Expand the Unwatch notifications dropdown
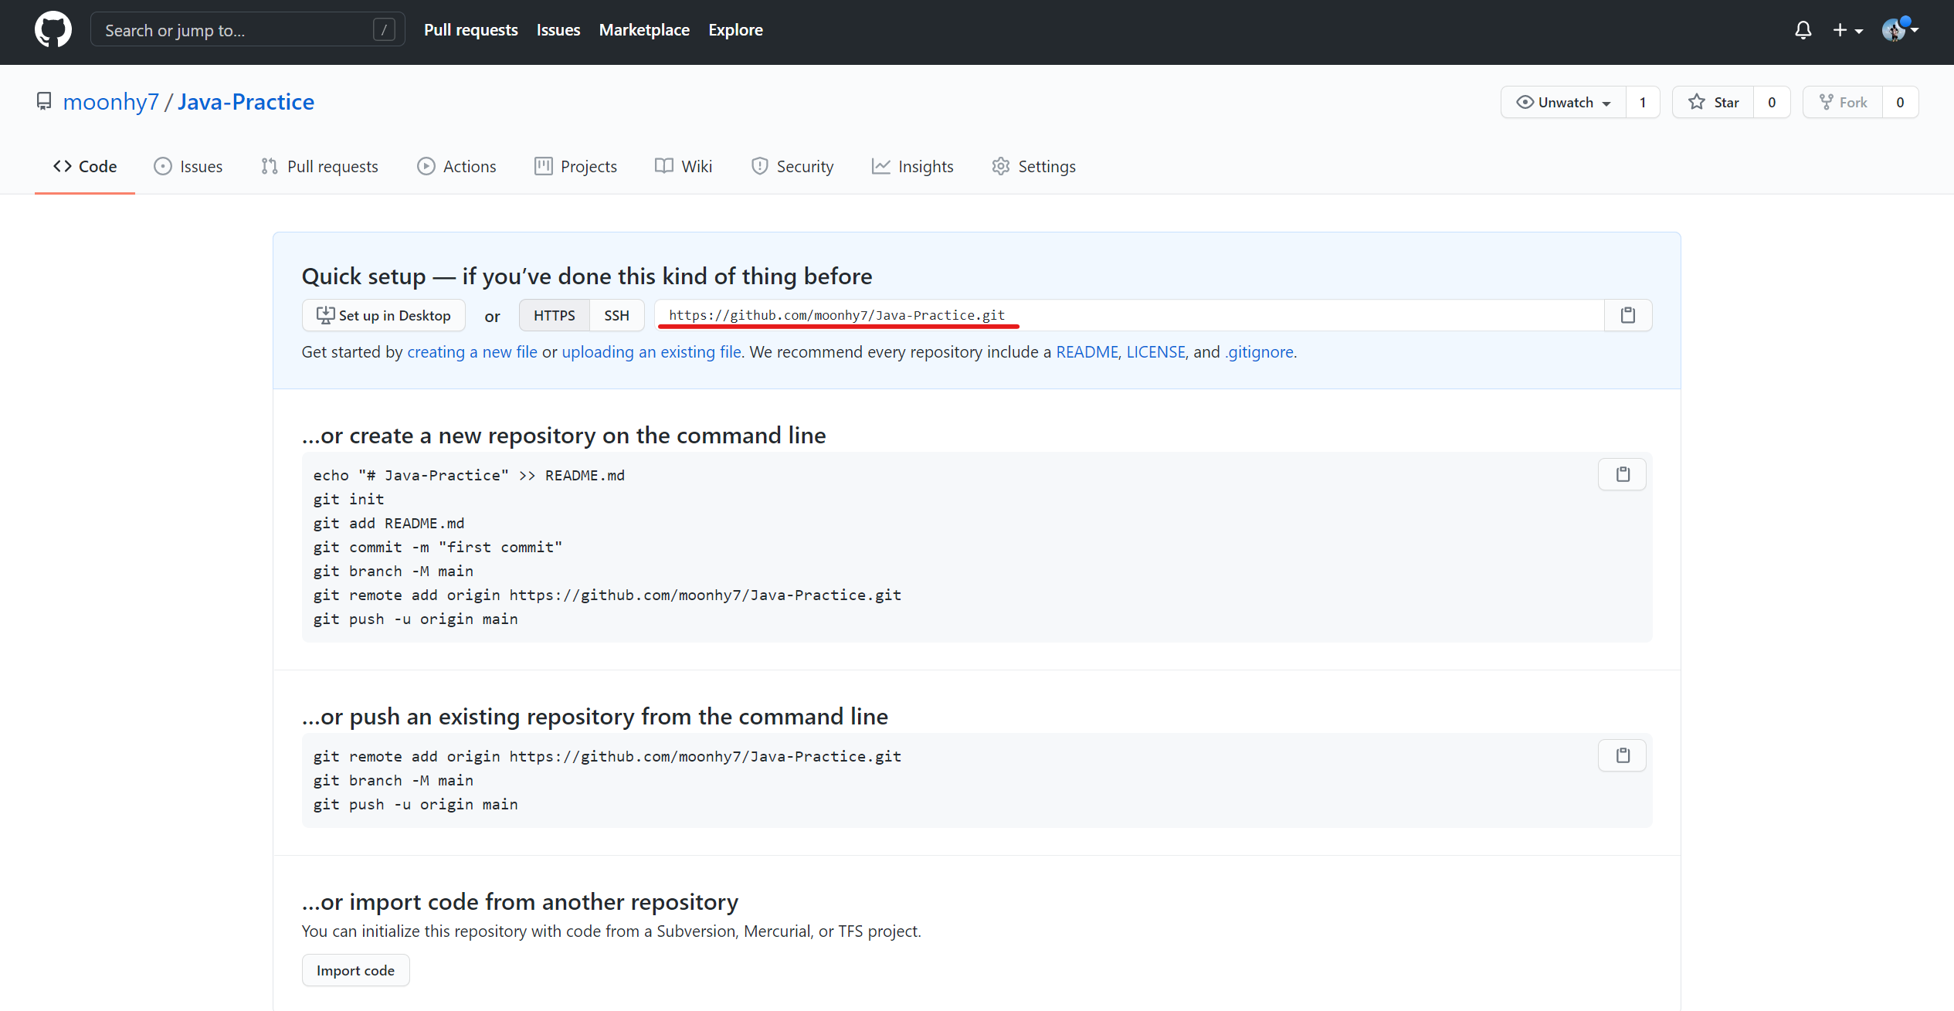Viewport: 1954px width, 1011px height. [1563, 102]
